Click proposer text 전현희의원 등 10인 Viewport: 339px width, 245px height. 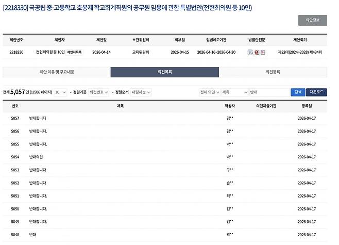pos(50,52)
